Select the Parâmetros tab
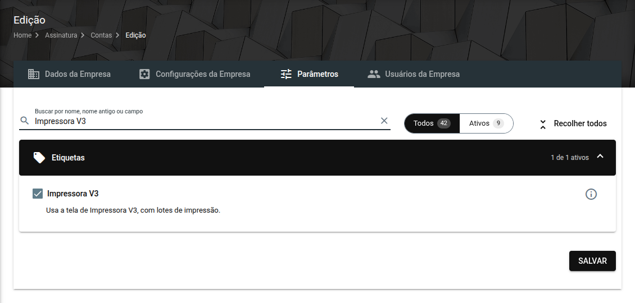635x303 pixels. pyautogui.click(x=309, y=74)
